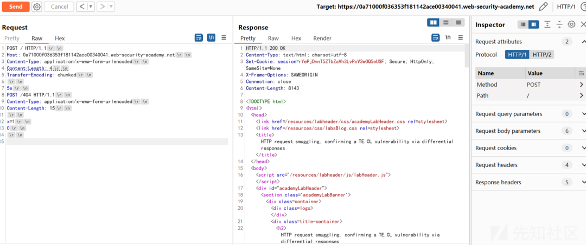Expand all Inspector sections
Screen dimensions: 586x245
coord(547,24)
